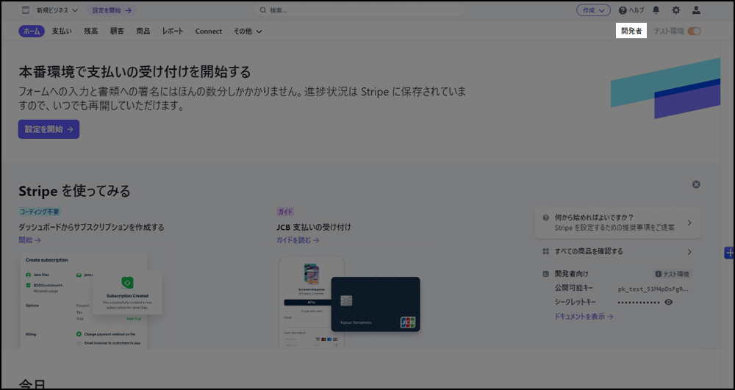Click the JCB 支払いの受け付け heading
Image resolution: width=735 pixels, height=390 pixels.
[314, 227]
